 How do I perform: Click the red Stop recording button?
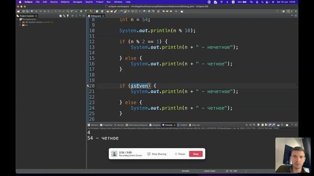point(196,154)
